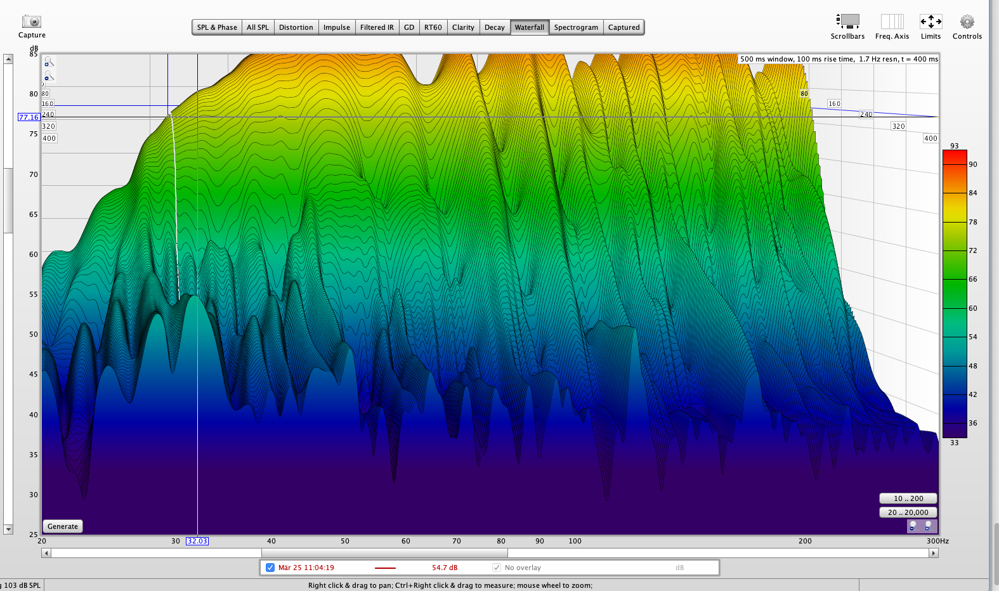The height and width of the screenshot is (591, 999).
Task: Zoom out vertical axis with top-left magnifier
Action: point(48,77)
